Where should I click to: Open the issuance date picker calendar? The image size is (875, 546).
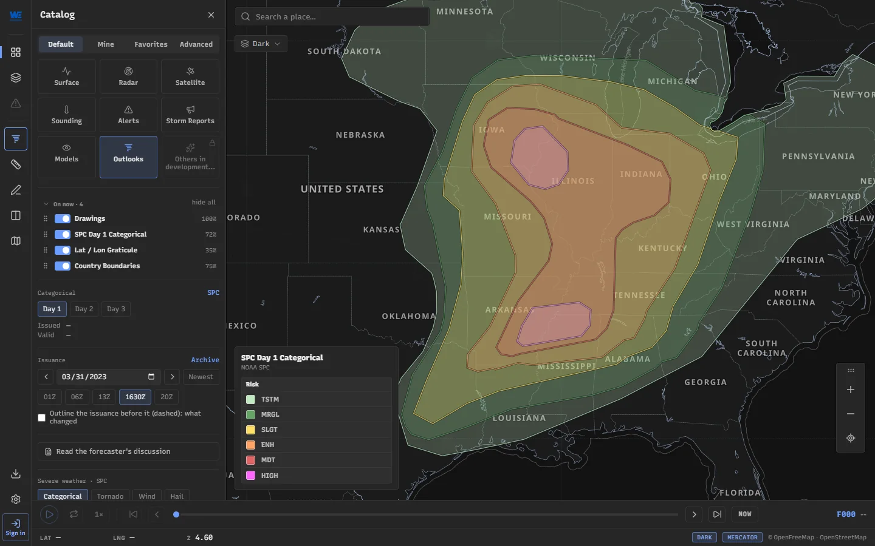pos(151,377)
